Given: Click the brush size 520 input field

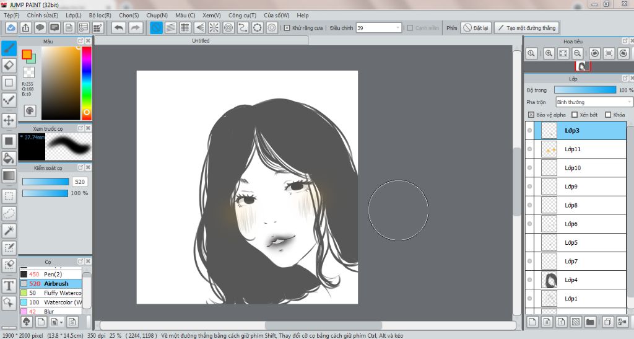Looking at the screenshot, I should point(80,182).
